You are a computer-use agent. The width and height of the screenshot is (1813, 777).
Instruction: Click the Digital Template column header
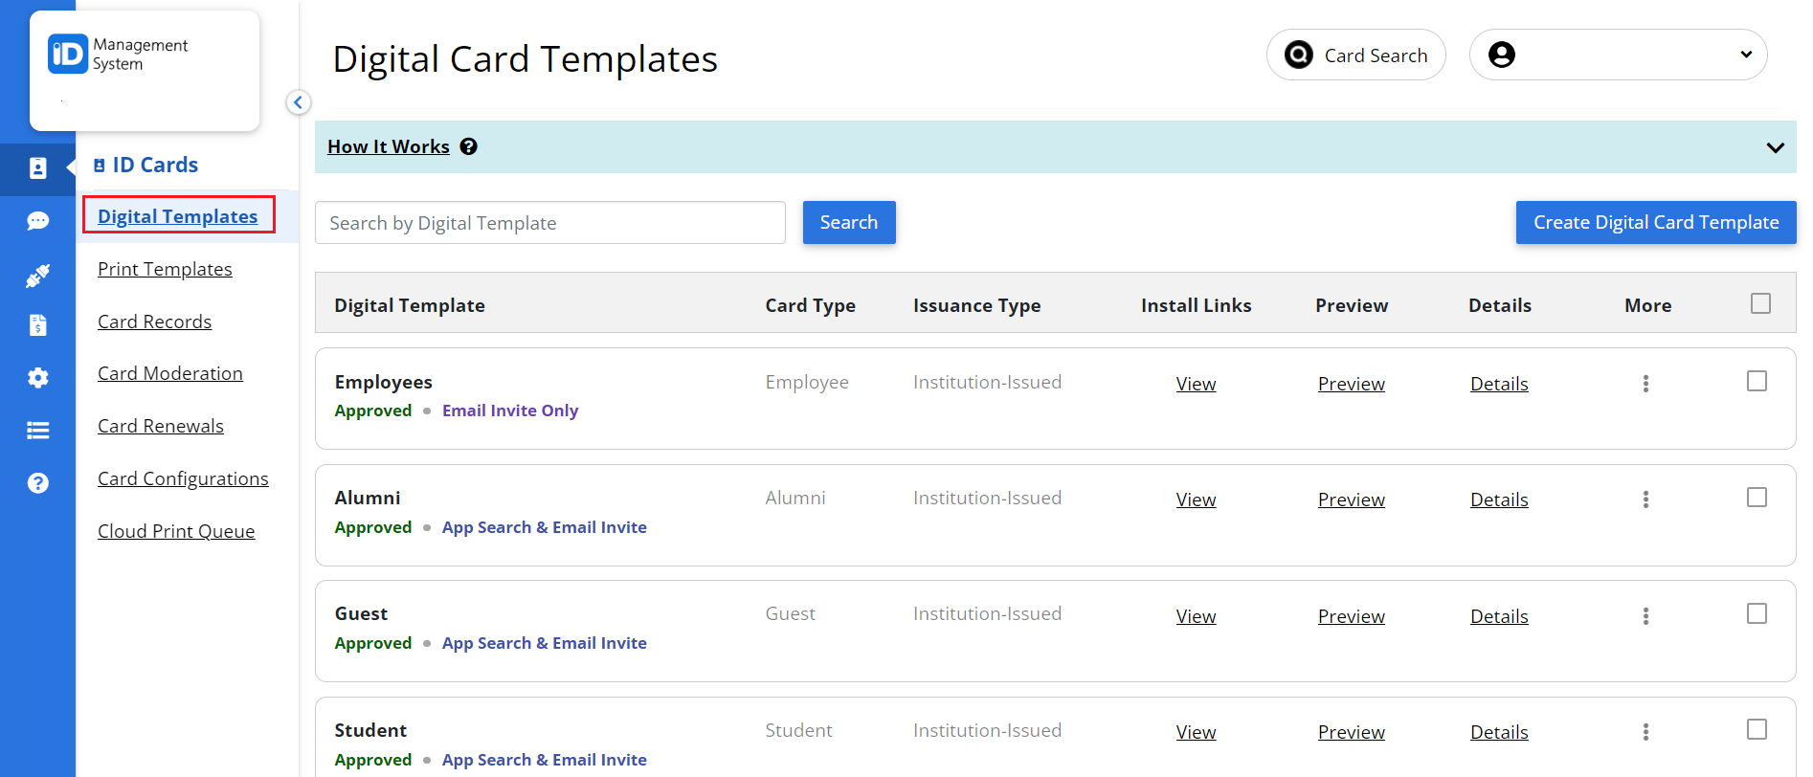pos(410,305)
